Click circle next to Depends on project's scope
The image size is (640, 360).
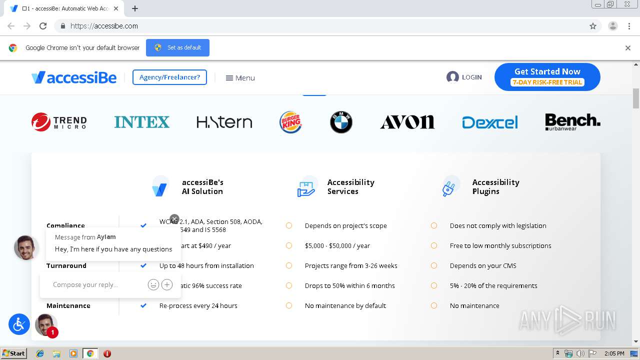tap(289, 225)
